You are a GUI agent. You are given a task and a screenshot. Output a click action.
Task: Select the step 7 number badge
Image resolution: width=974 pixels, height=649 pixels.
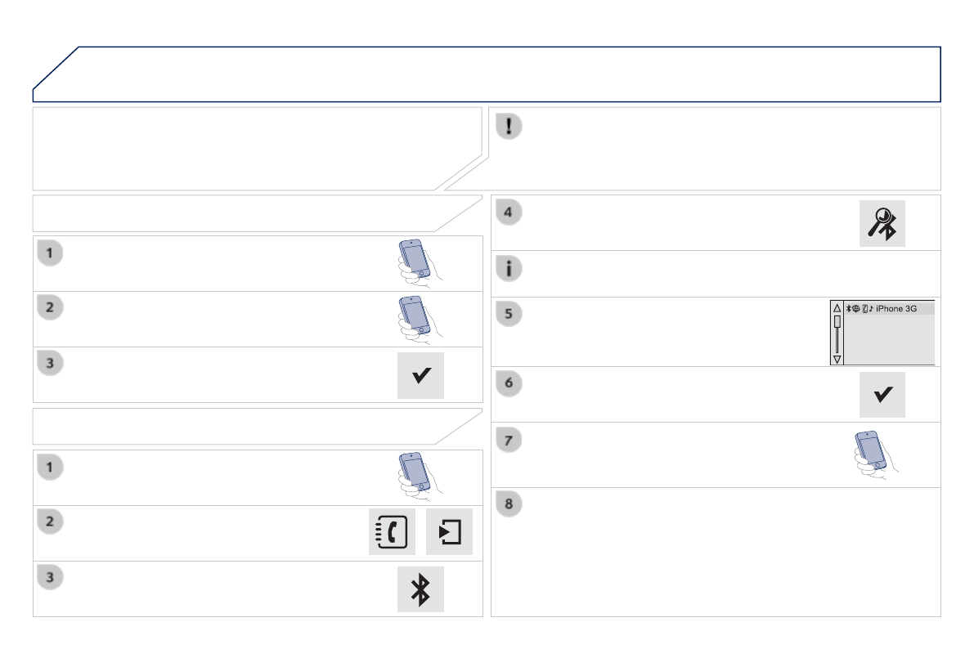[x=510, y=438]
